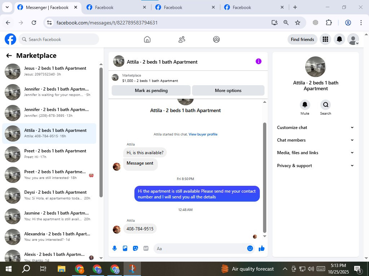Search in conversation using magnifier icon
This screenshot has width=369, height=276.
click(x=325, y=105)
